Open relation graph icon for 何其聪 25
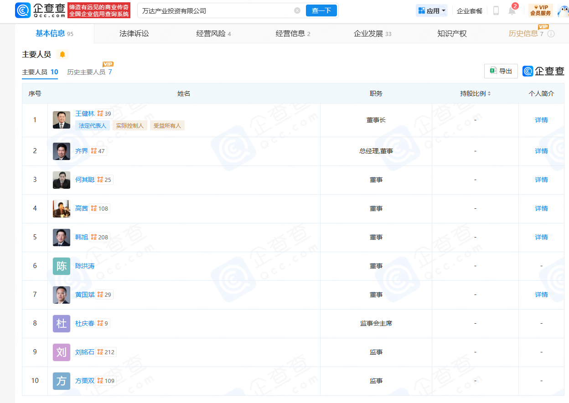This screenshot has width=569, height=403. click(x=100, y=180)
